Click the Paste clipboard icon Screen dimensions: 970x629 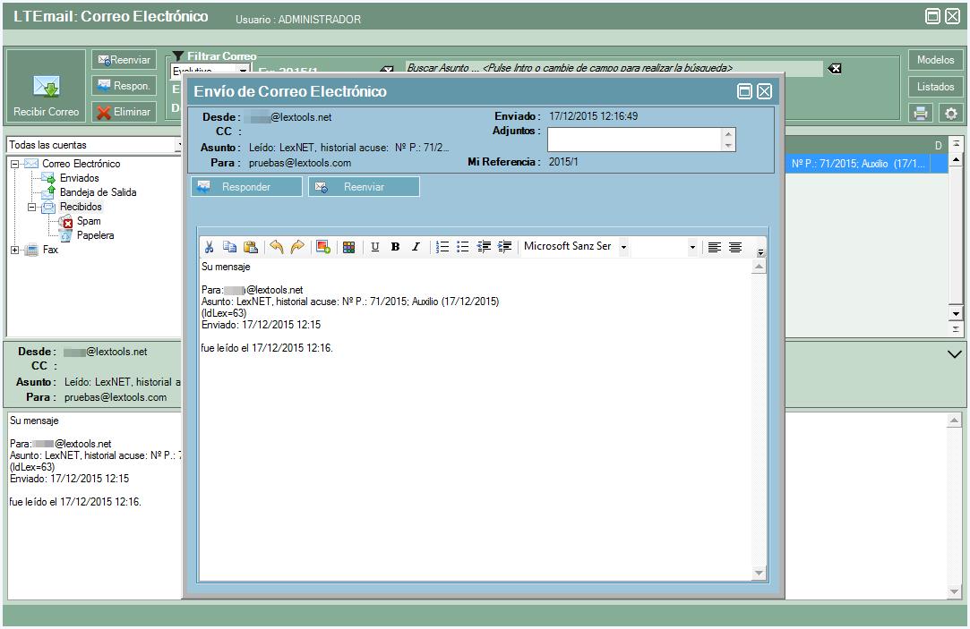pos(251,248)
